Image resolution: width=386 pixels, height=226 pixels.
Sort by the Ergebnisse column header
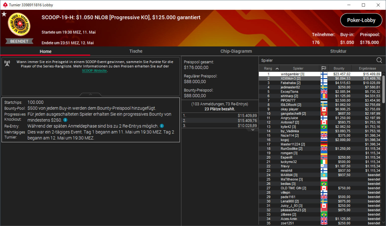[367, 68]
